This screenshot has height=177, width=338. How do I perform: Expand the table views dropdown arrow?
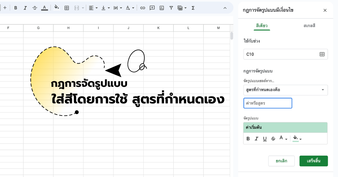coord(186,8)
